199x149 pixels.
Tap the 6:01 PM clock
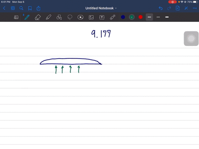coord(6,2)
